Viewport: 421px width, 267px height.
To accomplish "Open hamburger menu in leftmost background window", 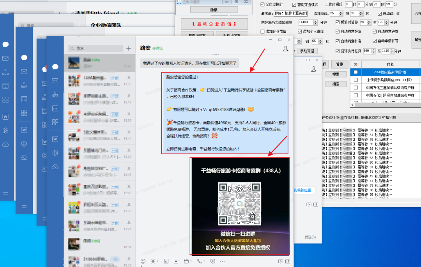I will pyautogui.click(x=5, y=194).
